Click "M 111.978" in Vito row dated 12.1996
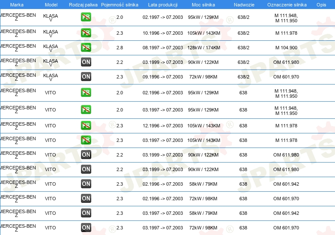The width and height of the screenshot is (335, 235). pyautogui.click(x=286, y=126)
